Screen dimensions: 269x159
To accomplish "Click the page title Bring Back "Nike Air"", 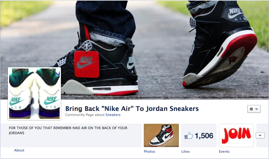I will (132, 108).
